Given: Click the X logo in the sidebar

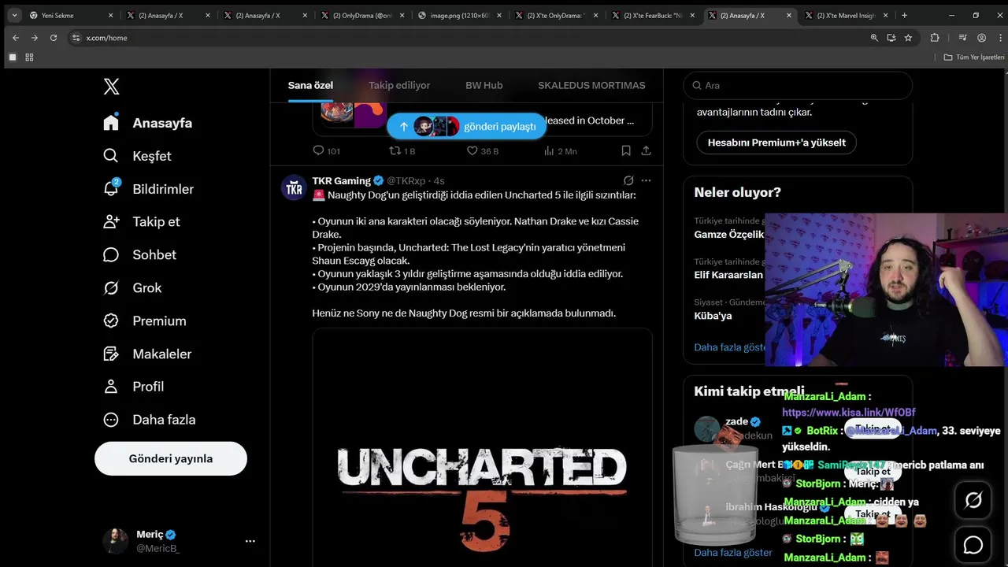Looking at the screenshot, I should point(112,87).
